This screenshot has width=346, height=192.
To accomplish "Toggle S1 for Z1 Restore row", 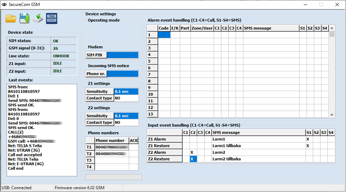I will [308, 146].
